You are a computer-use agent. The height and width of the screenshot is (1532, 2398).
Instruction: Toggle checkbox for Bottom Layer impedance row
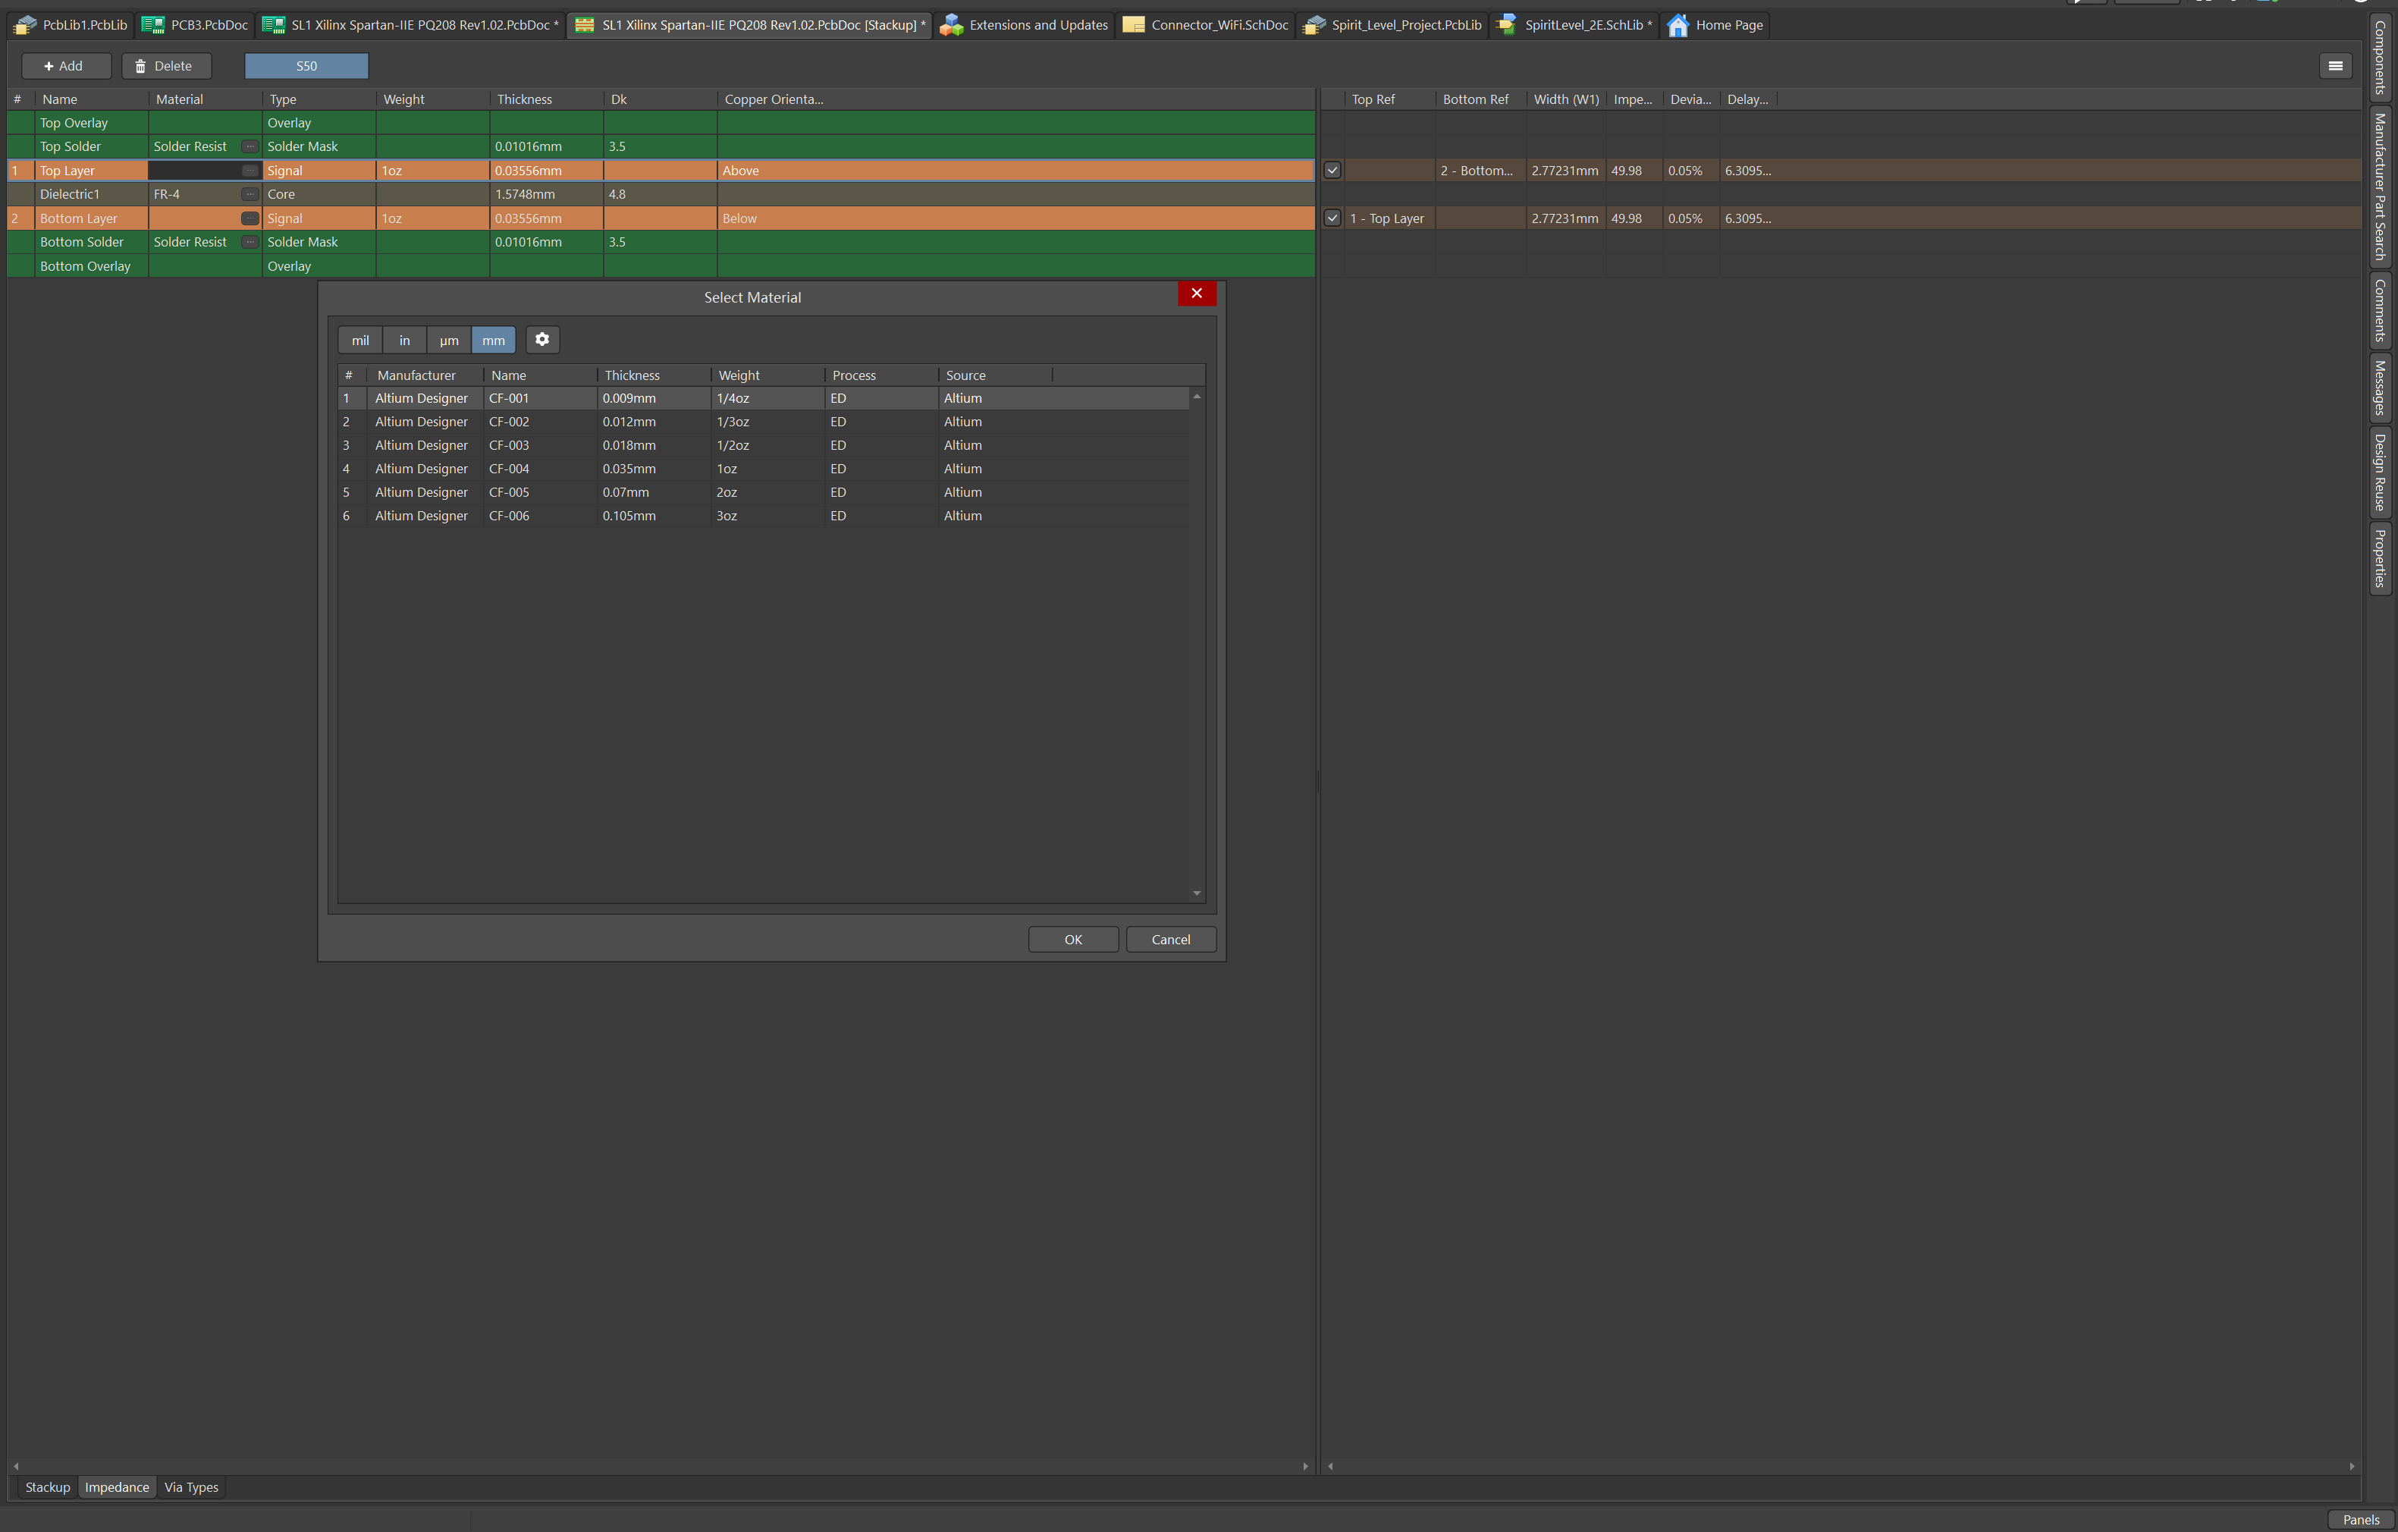[x=1332, y=218]
